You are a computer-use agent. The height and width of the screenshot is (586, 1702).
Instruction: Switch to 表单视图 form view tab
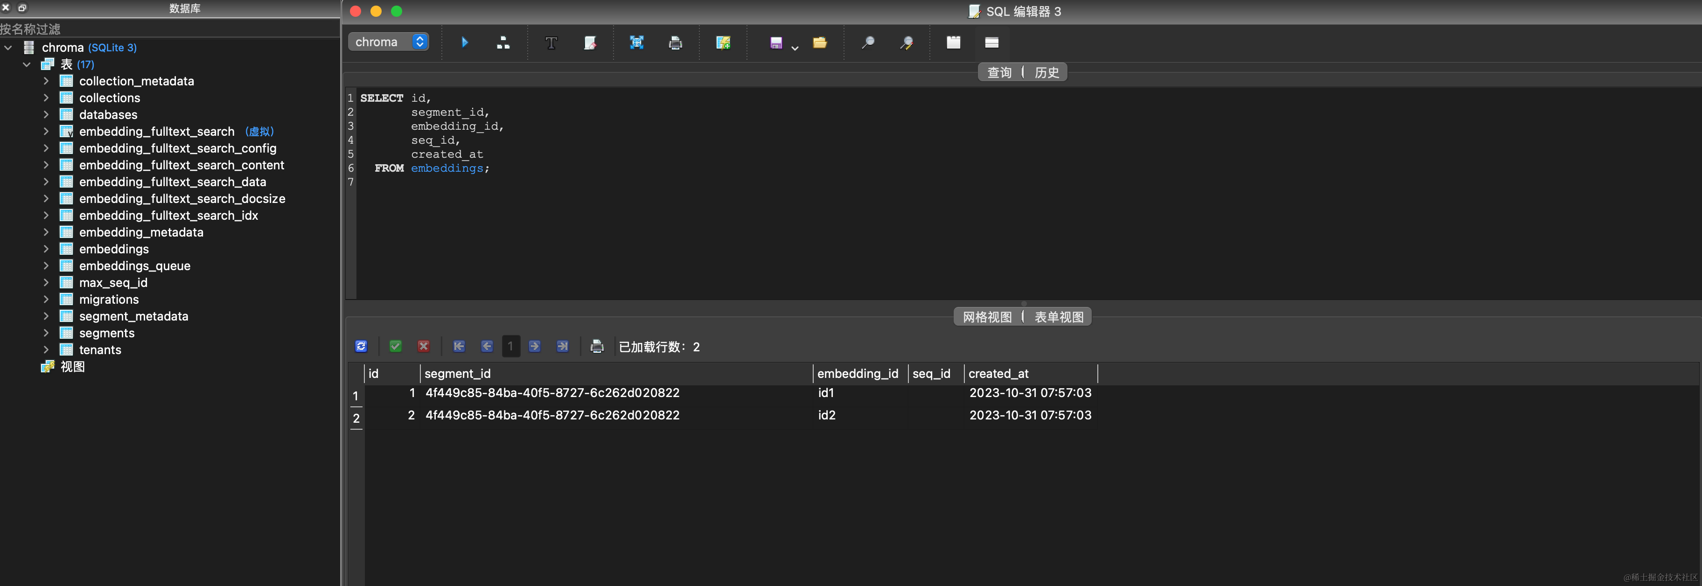(1058, 317)
